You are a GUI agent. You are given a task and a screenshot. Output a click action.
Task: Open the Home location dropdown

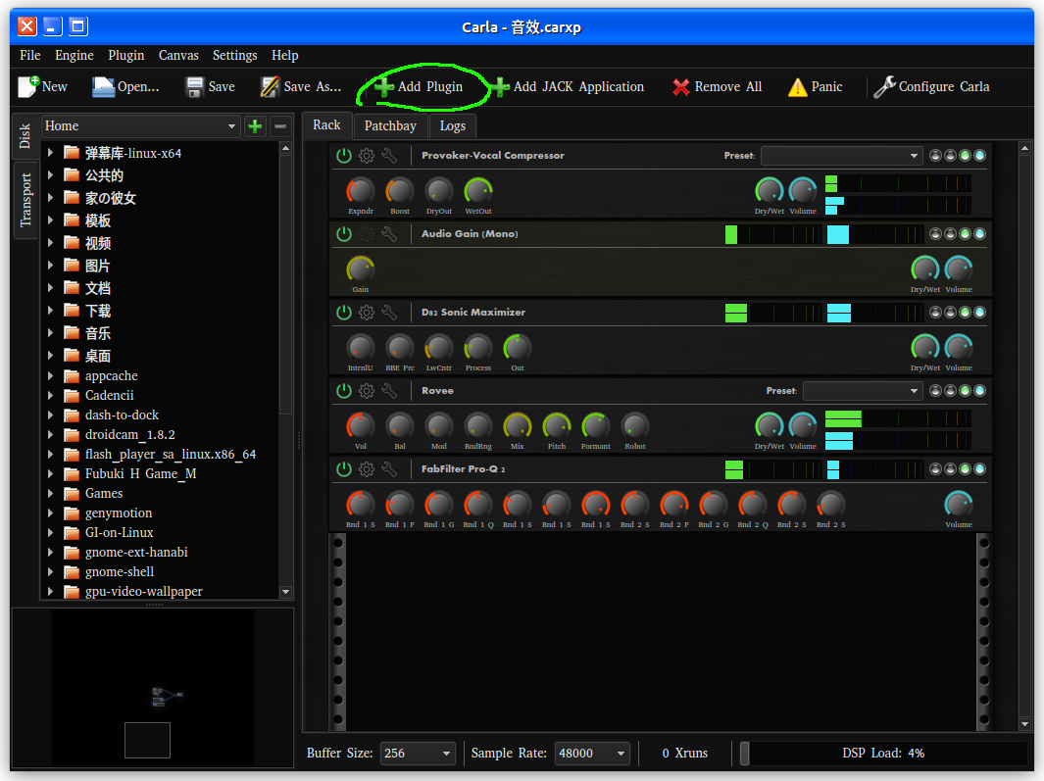click(x=140, y=125)
